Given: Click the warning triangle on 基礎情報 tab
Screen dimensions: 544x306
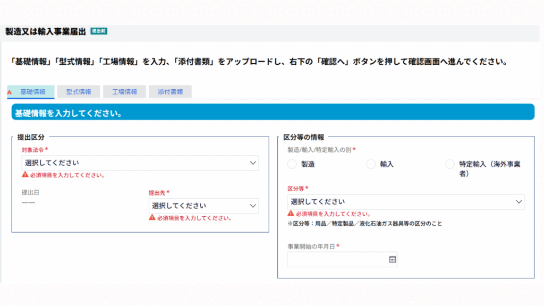Looking at the screenshot, I should click(10, 92).
